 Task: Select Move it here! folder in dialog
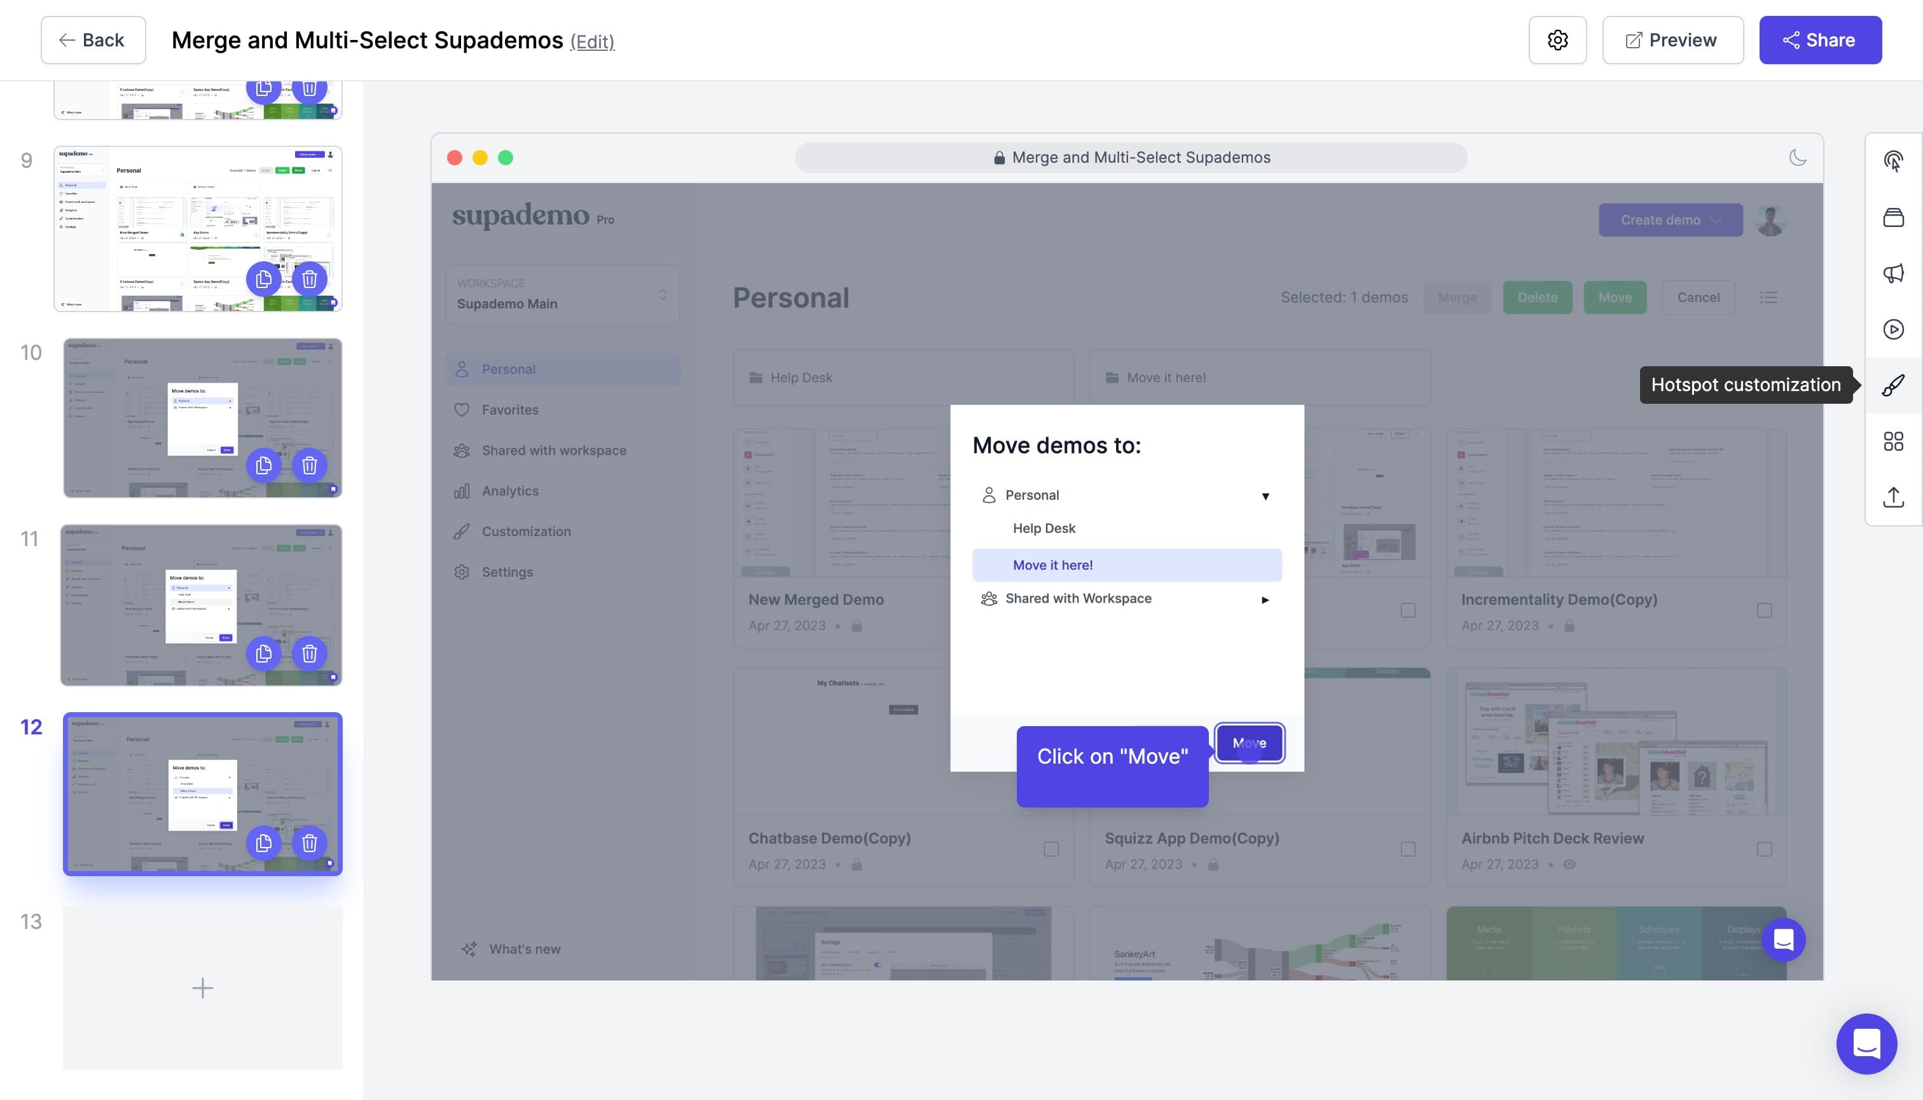pos(1127,565)
